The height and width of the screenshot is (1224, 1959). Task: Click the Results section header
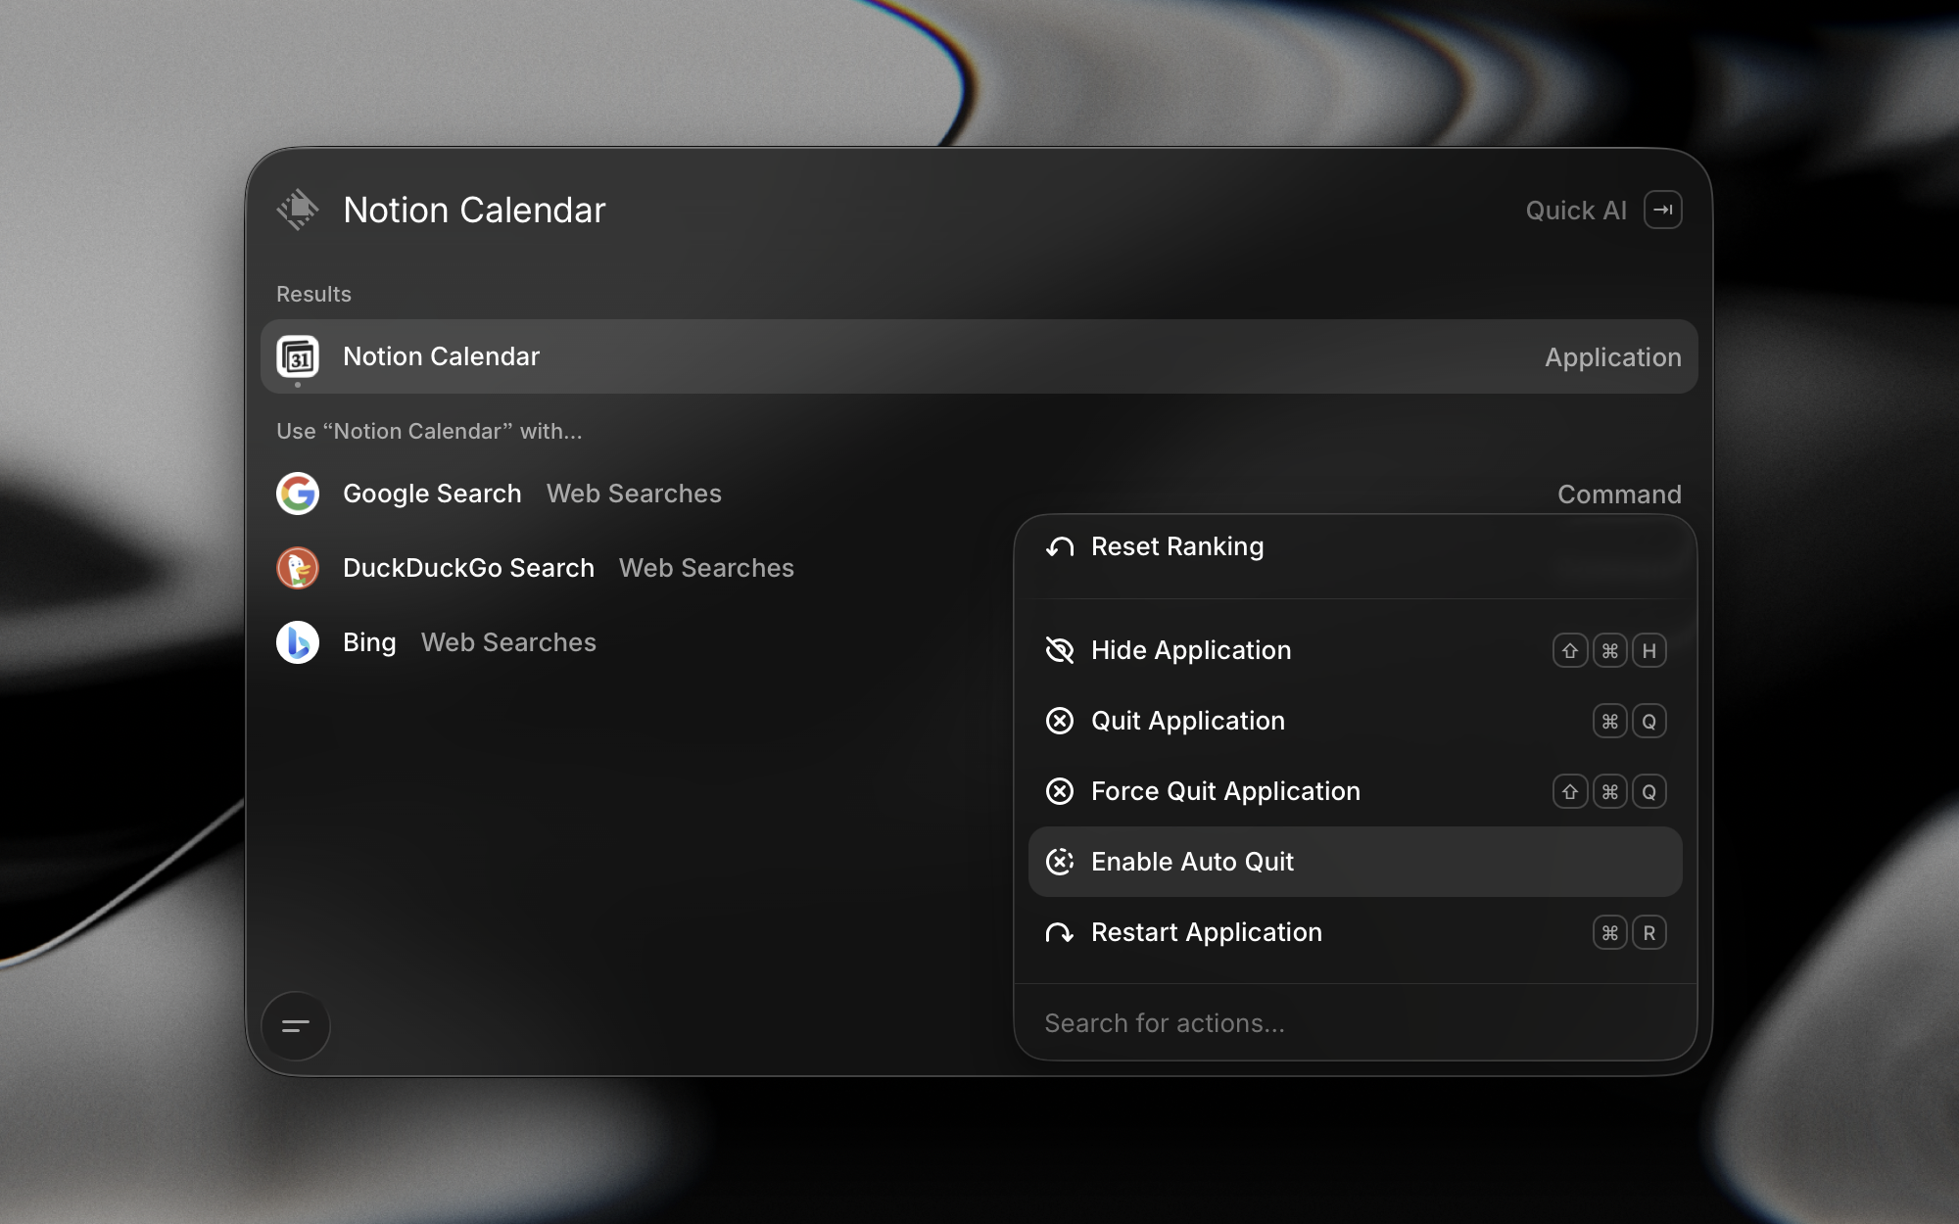(x=313, y=294)
